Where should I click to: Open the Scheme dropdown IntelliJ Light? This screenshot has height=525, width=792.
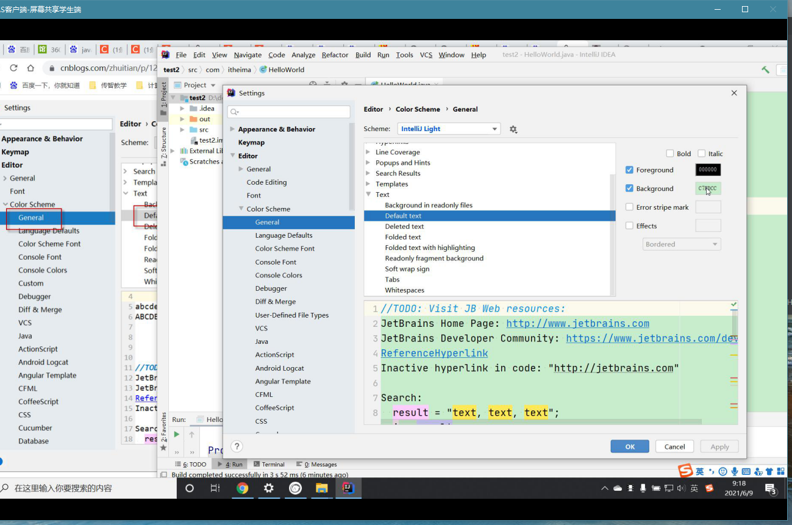[x=449, y=129]
